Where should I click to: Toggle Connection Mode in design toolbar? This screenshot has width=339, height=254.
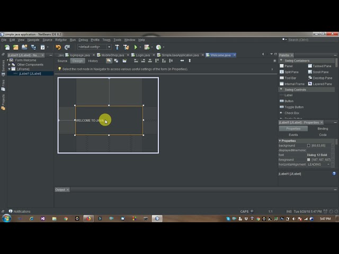117,61
